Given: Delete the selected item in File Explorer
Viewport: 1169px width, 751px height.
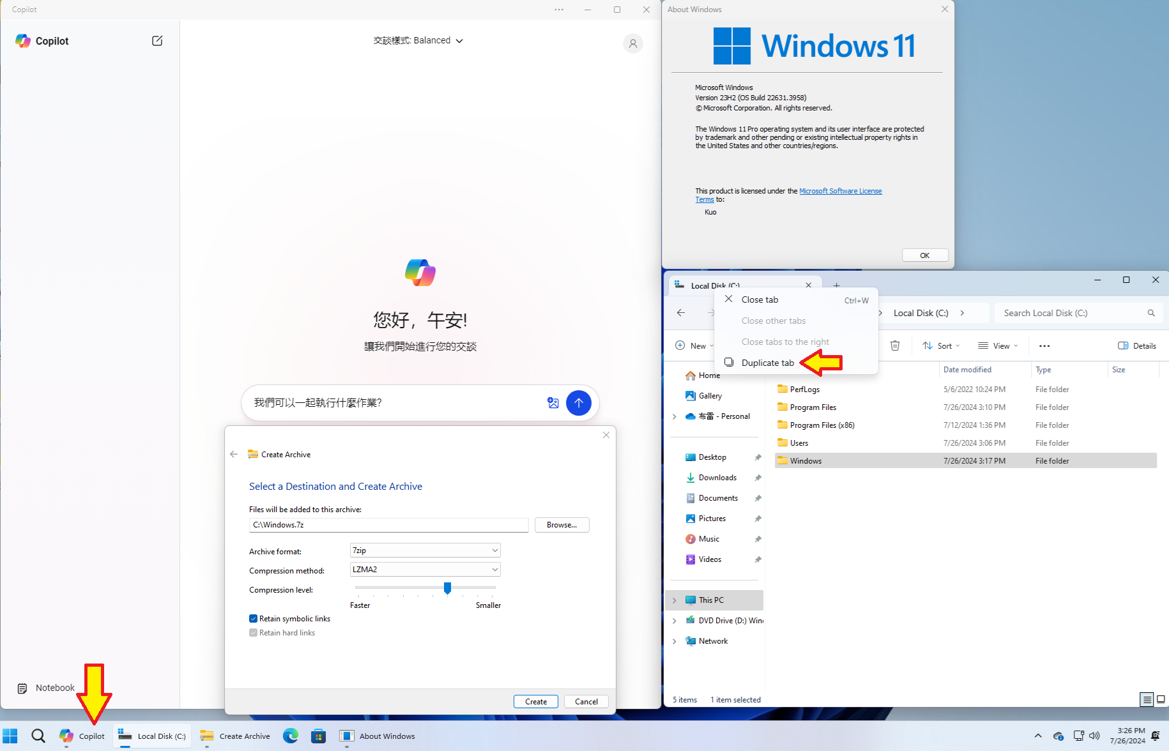Looking at the screenshot, I should click(895, 345).
